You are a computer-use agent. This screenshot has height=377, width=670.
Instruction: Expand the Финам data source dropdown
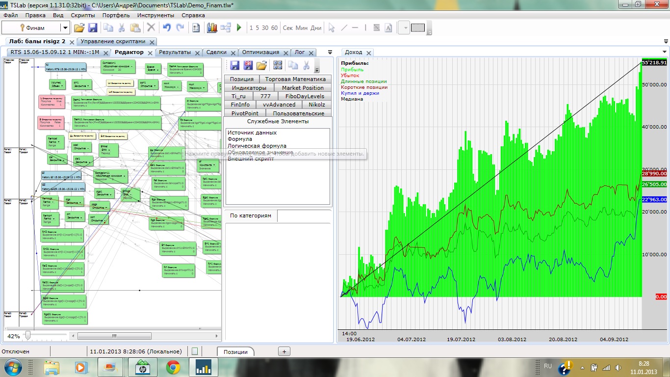point(65,28)
